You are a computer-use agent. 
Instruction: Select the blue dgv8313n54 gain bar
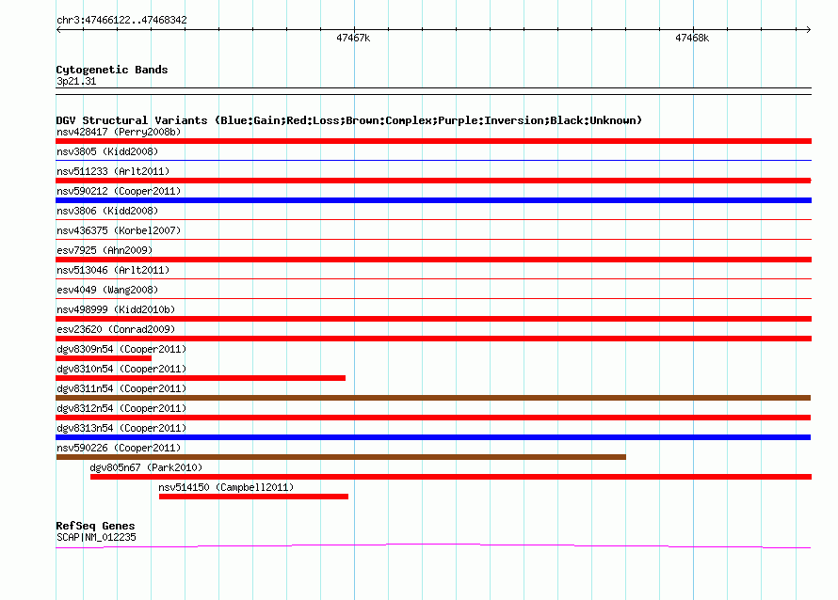(433, 437)
